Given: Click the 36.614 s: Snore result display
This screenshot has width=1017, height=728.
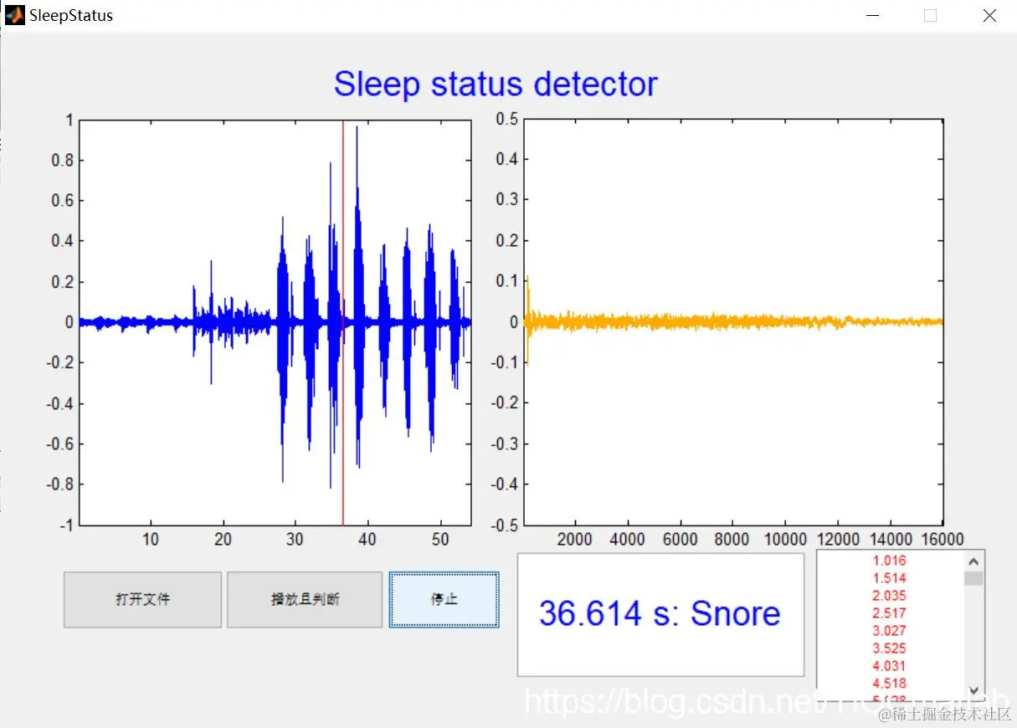Looking at the screenshot, I should point(660,614).
